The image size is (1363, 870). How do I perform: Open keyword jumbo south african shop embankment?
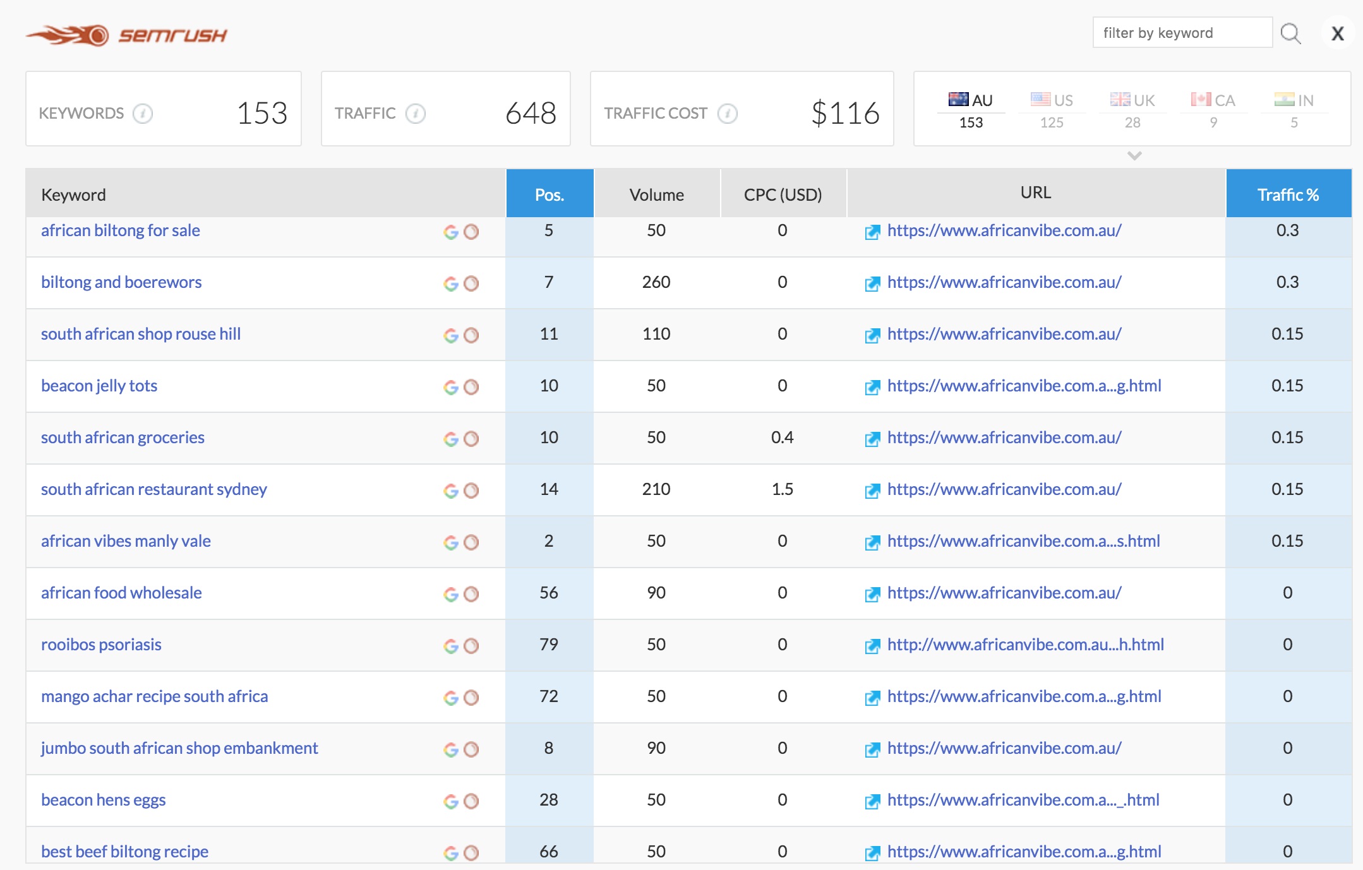pos(179,748)
